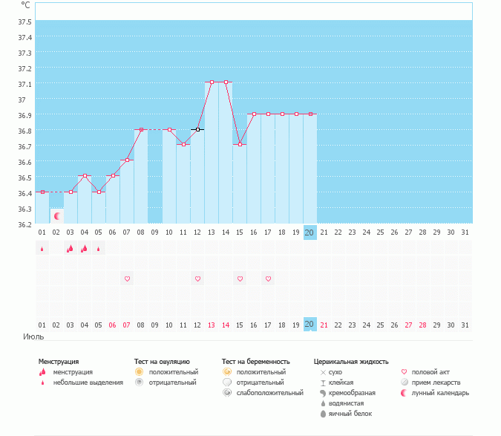Click the positive pregnancy test legend icon
Viewport: 501px width, 436px height.
pyautogui.click(x=226, y=371)
